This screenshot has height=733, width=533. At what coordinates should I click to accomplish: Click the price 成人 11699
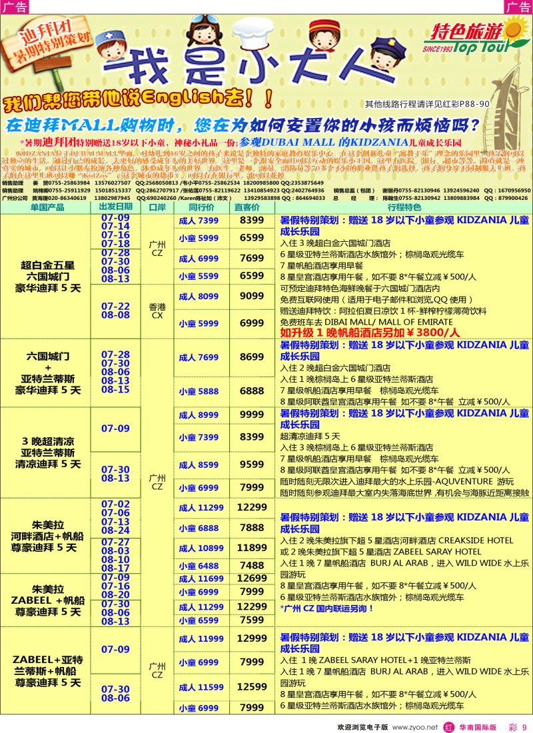[201, 578]
